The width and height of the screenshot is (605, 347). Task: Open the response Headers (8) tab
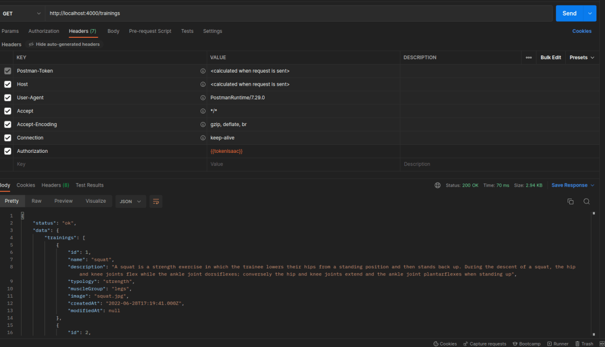(55, 186)
